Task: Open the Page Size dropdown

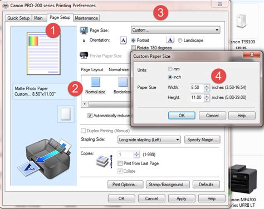Action: 175,30
